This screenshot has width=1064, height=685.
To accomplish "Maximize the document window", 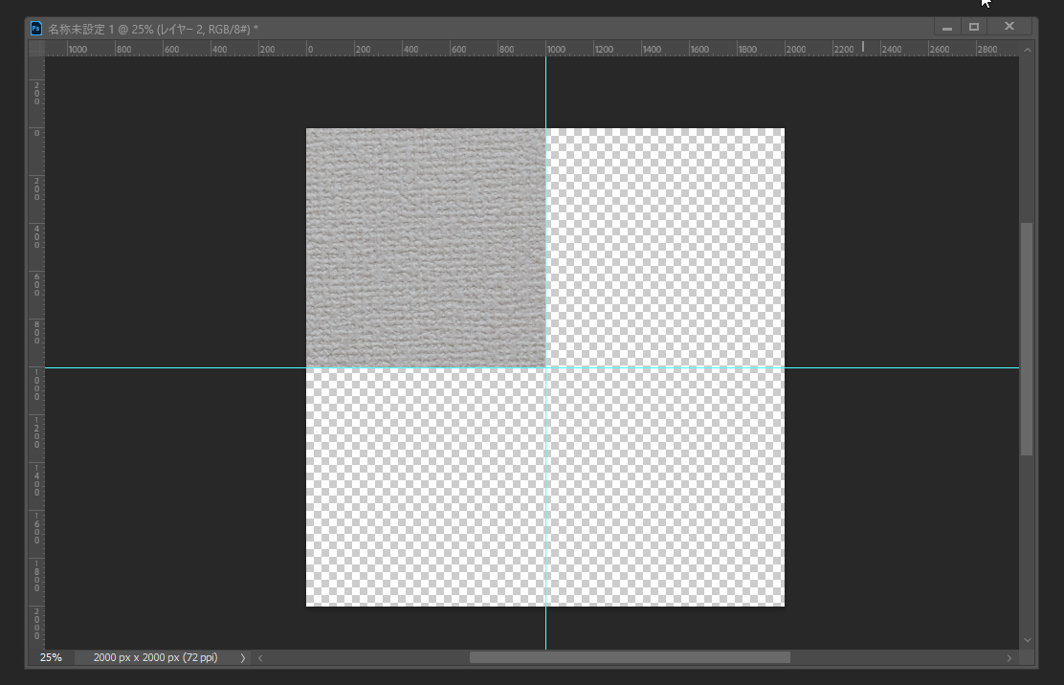I will (974, 27).
